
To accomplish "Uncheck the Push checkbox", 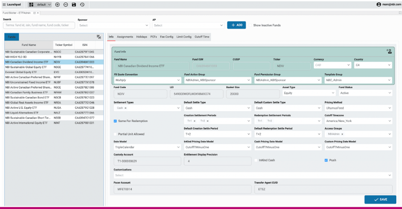I will tap(326, 160).
